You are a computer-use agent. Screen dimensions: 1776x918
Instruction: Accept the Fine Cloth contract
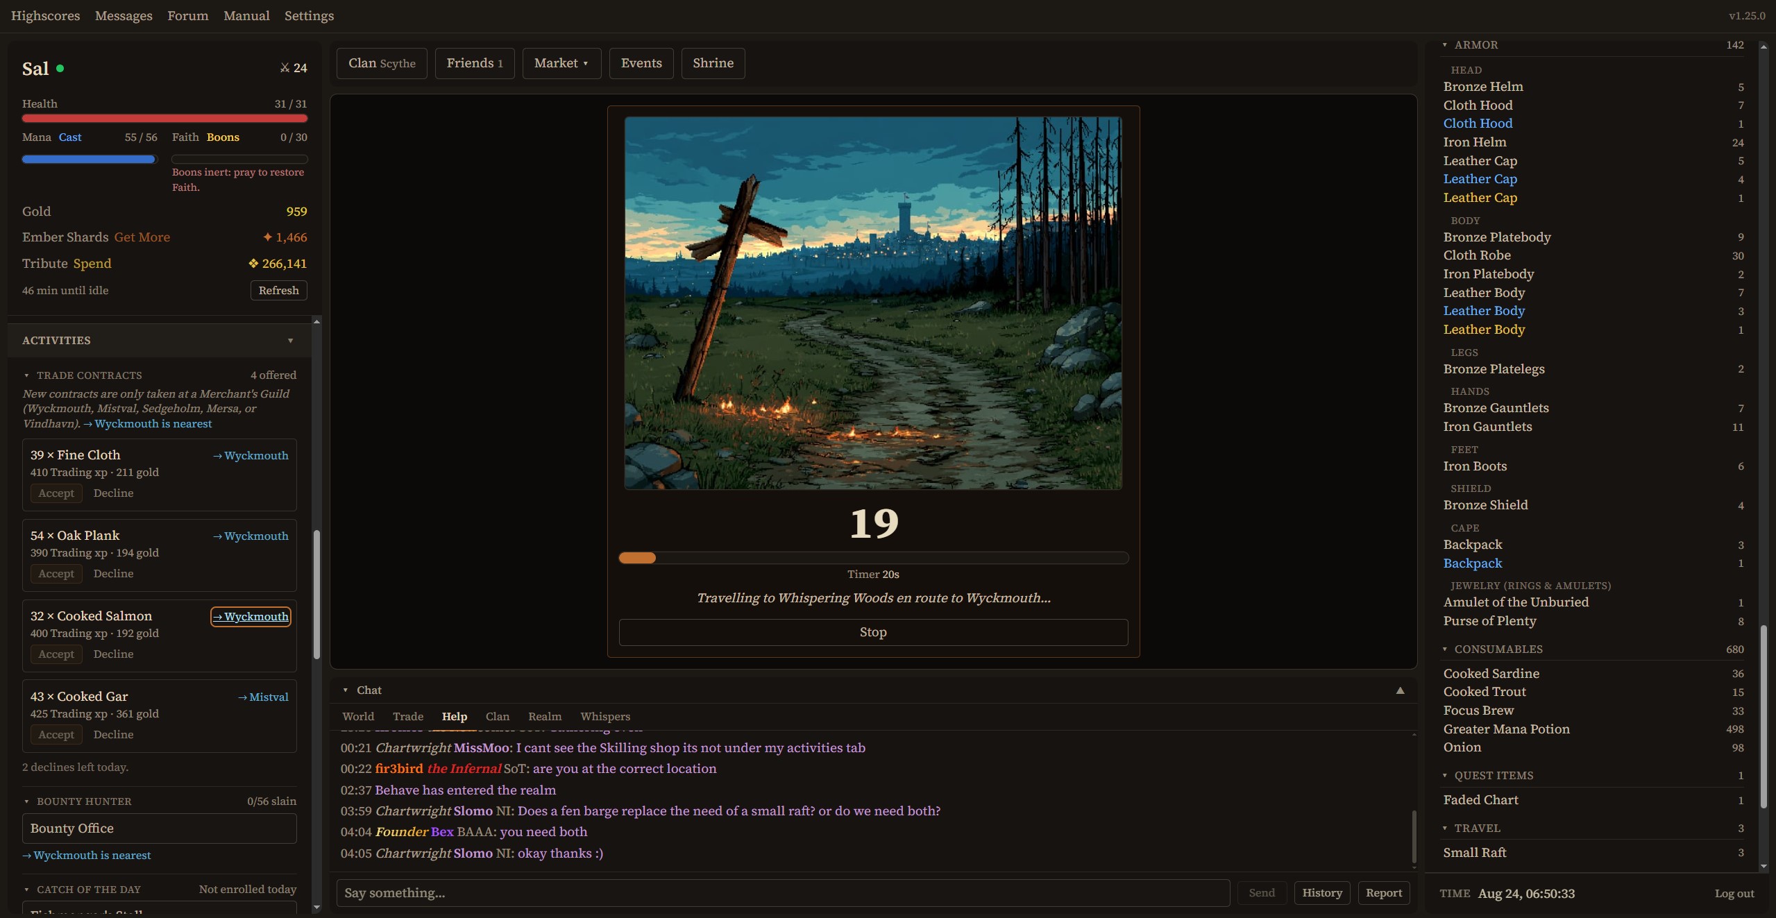[56, 493]
